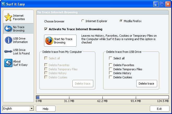This screenshot has height=114, width=172.
Task: Open the Help button
Action: (x=46, y=109)
